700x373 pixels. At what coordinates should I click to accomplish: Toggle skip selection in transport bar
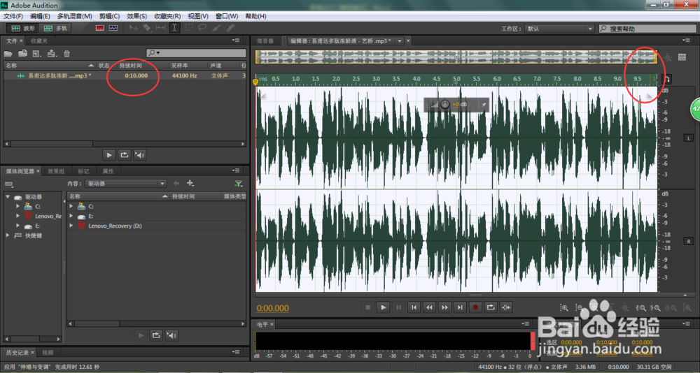[506, 307]
